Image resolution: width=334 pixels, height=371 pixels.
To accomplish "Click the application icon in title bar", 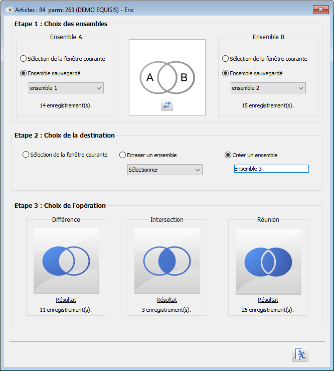I will click(x=9, y=10).
